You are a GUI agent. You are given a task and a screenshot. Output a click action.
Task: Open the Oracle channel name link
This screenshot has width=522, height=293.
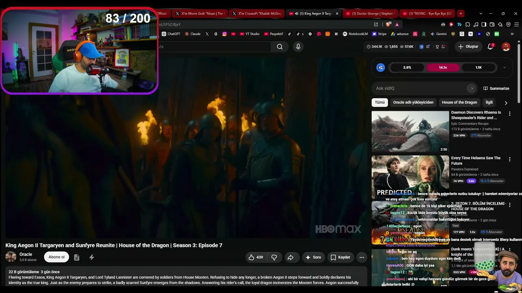(x=26, y=254)
